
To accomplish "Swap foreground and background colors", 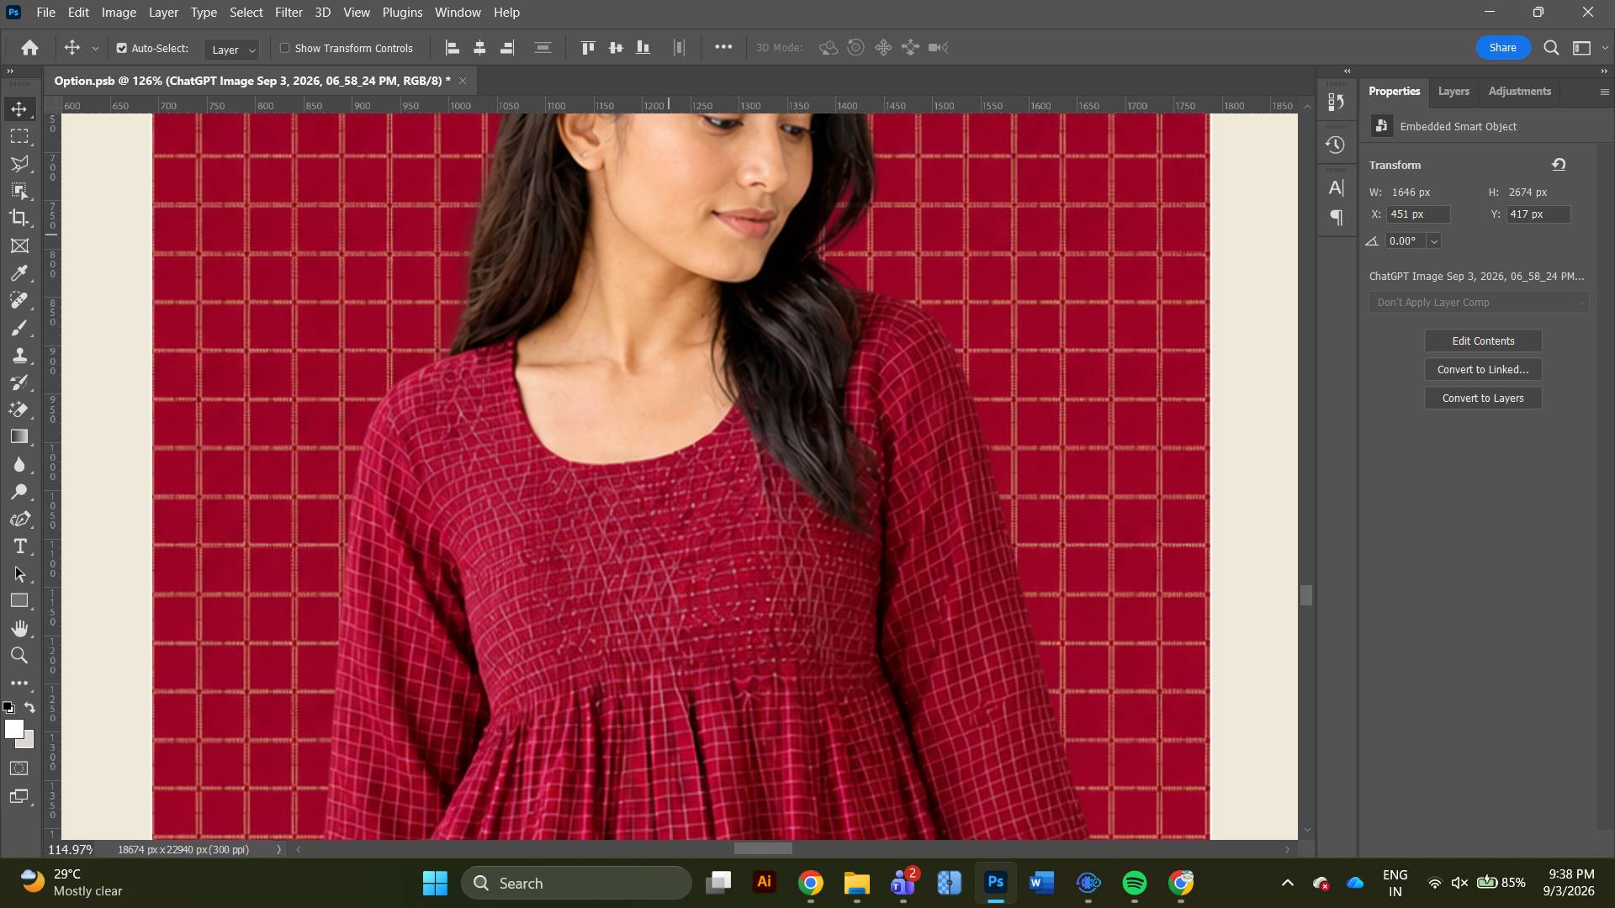I will coord(30,708).
